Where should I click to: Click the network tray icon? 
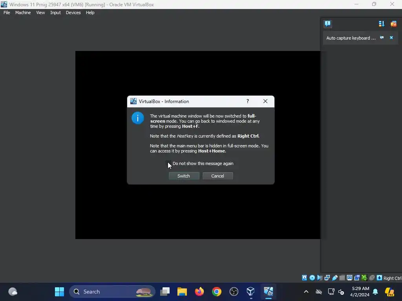331,292
